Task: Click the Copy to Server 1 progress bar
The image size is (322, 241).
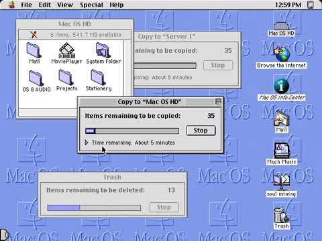Action: [165, 66]
